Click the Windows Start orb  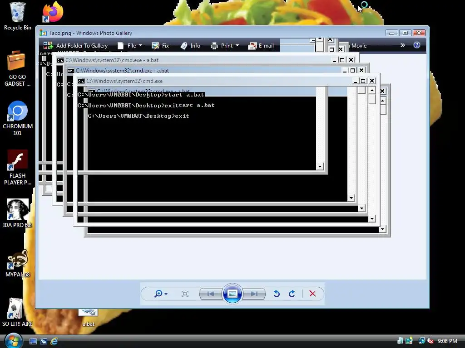click(x=13, y=341)
